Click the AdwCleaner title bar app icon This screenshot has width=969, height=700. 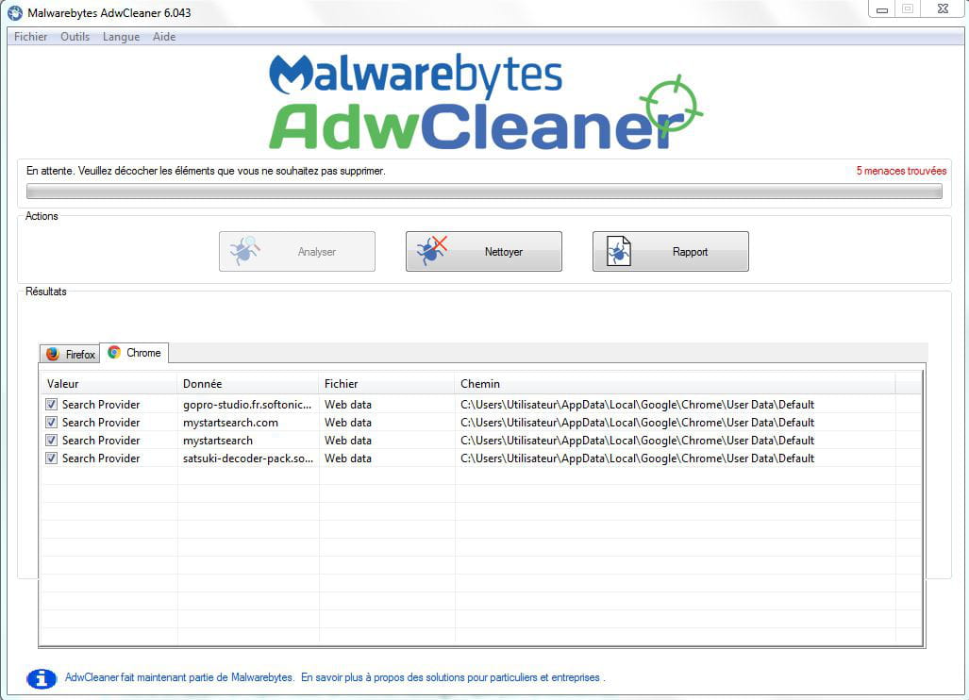pyautogui.click(x=15, y=13)
